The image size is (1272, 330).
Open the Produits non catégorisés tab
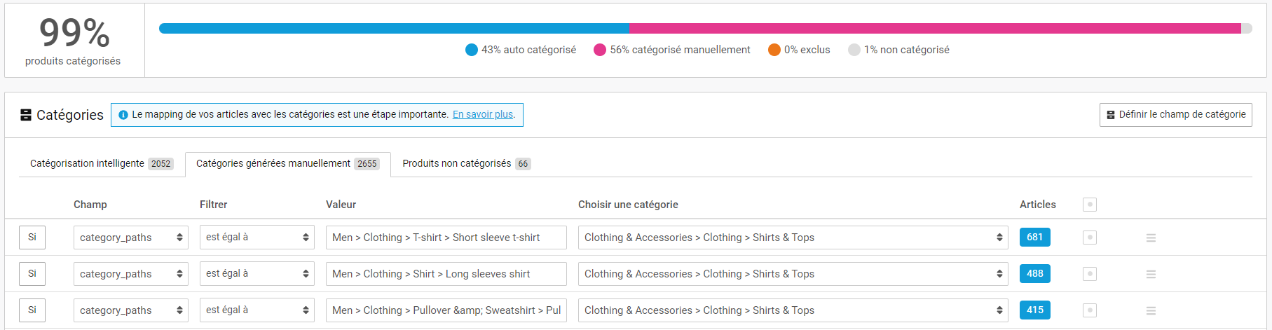pos(467,164)
